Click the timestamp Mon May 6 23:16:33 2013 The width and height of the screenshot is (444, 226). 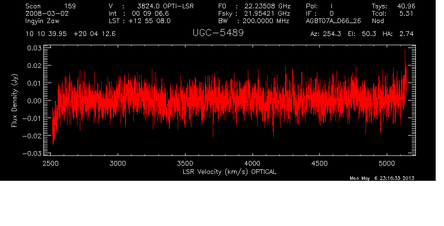click(x=382, y=178)
